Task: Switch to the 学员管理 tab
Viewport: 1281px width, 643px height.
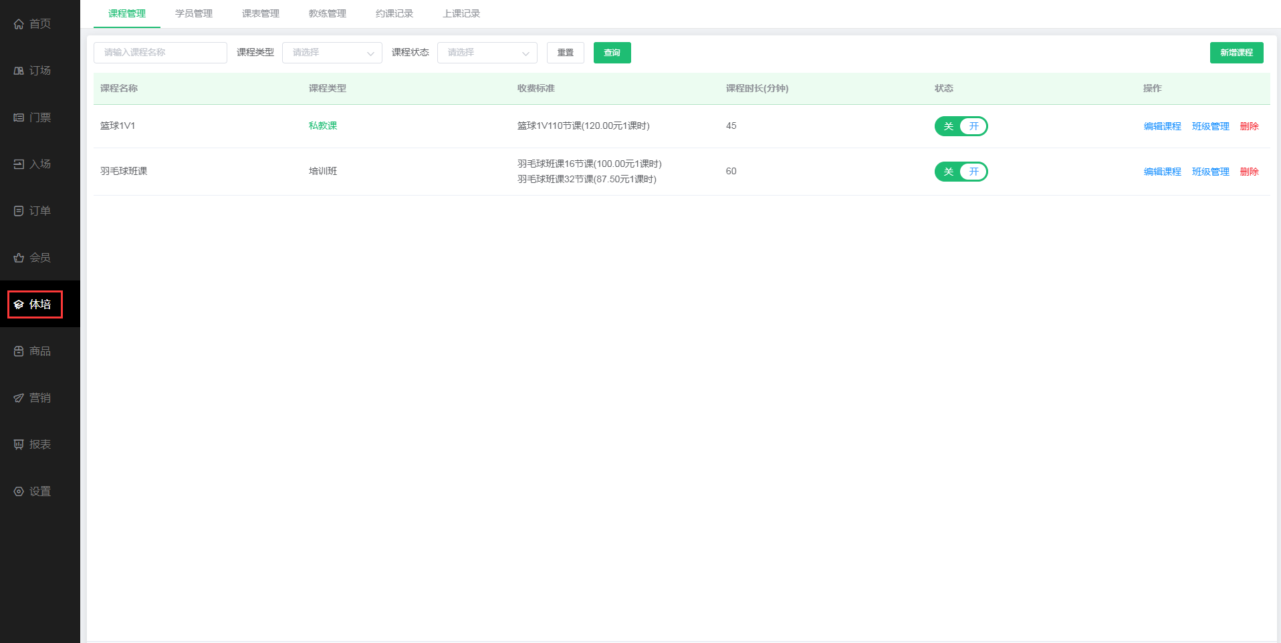Action: coord(194,13)
